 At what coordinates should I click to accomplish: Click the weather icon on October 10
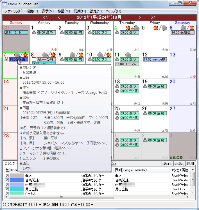[105, 55]
